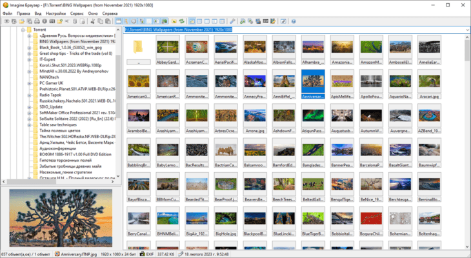
Task: Expand the PC Gamer UK folder node
Action: tap(29, 83)
